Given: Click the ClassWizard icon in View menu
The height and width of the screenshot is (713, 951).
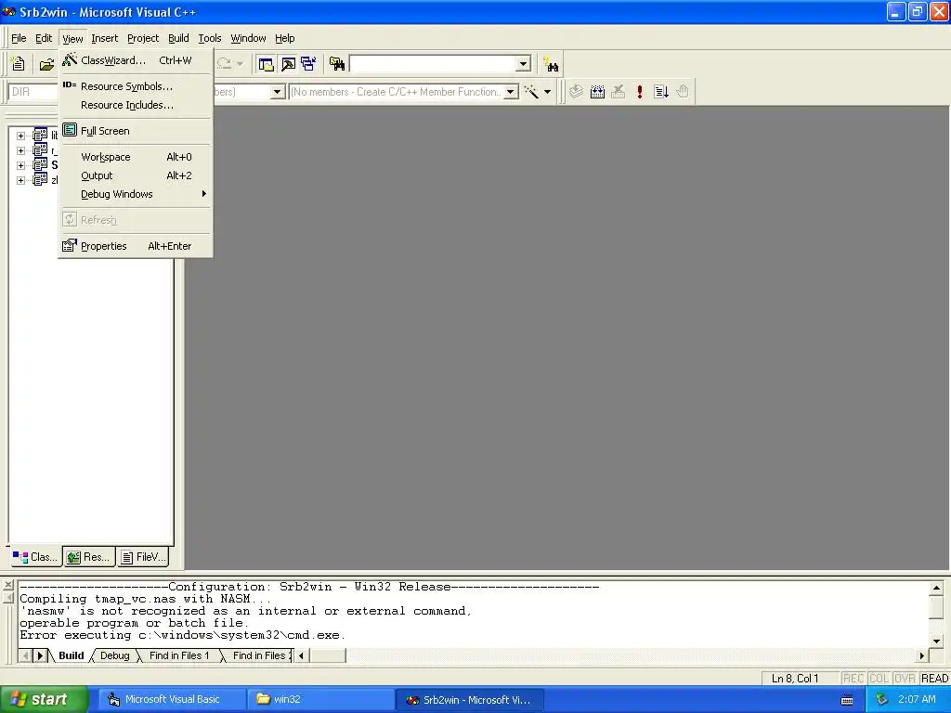Looking at the screenshot, I should (x=70, y=59).
